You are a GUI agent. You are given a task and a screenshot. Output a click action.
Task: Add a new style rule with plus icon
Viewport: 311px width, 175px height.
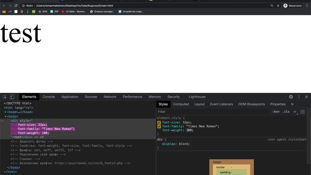pos(295,112)
